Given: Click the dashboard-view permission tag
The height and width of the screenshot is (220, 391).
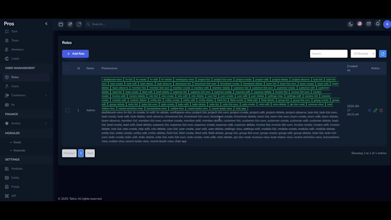Looking at the screenshot, I should point(113,79).
